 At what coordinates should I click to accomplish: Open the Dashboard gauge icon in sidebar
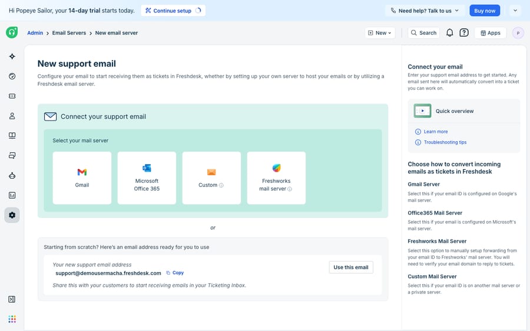12,76
